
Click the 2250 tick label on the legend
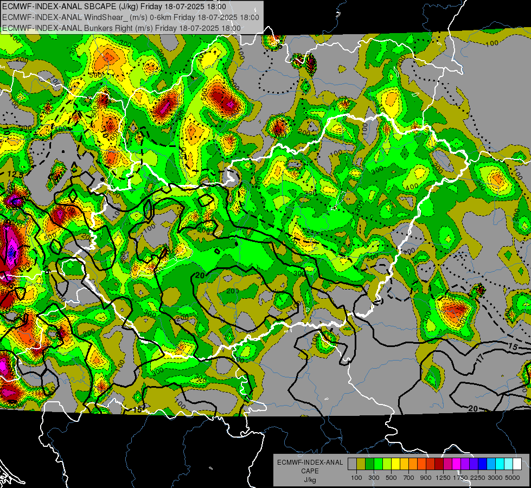478,478
